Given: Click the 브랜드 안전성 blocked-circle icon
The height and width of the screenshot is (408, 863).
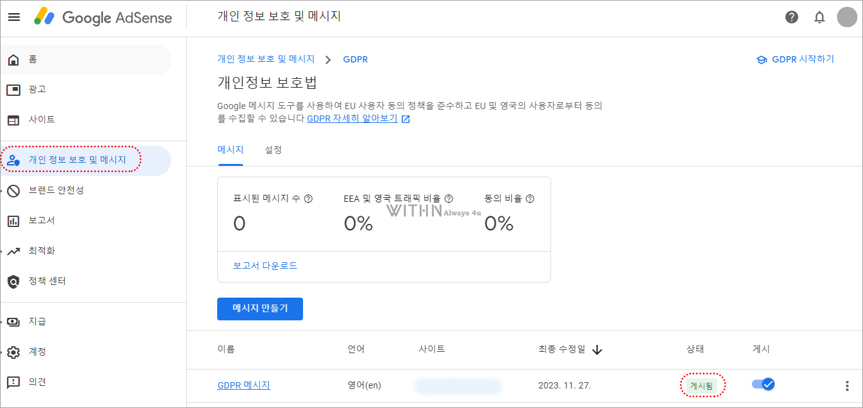Looking at the screenshot, I should [x=13, y=190].
